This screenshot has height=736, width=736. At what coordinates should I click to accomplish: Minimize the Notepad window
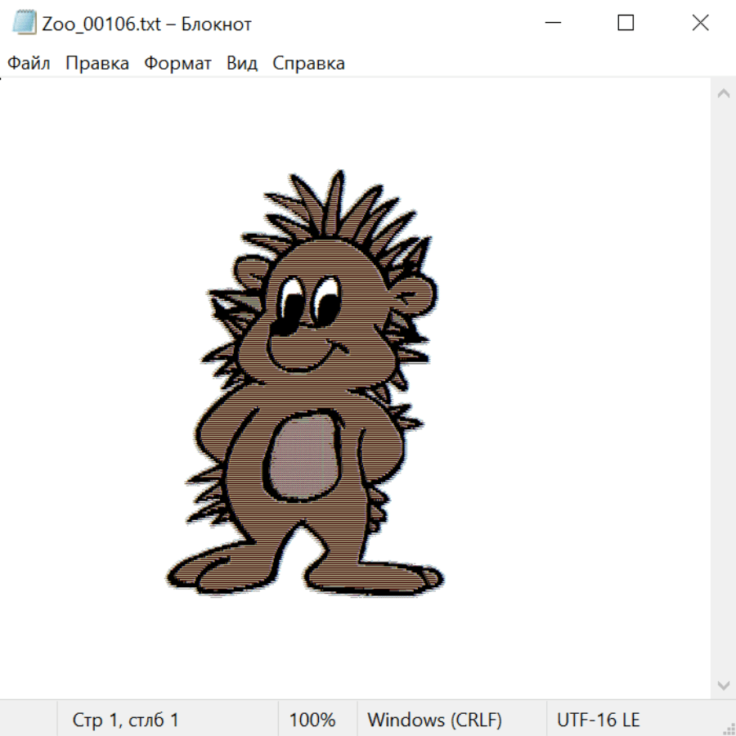pos(552,23)
